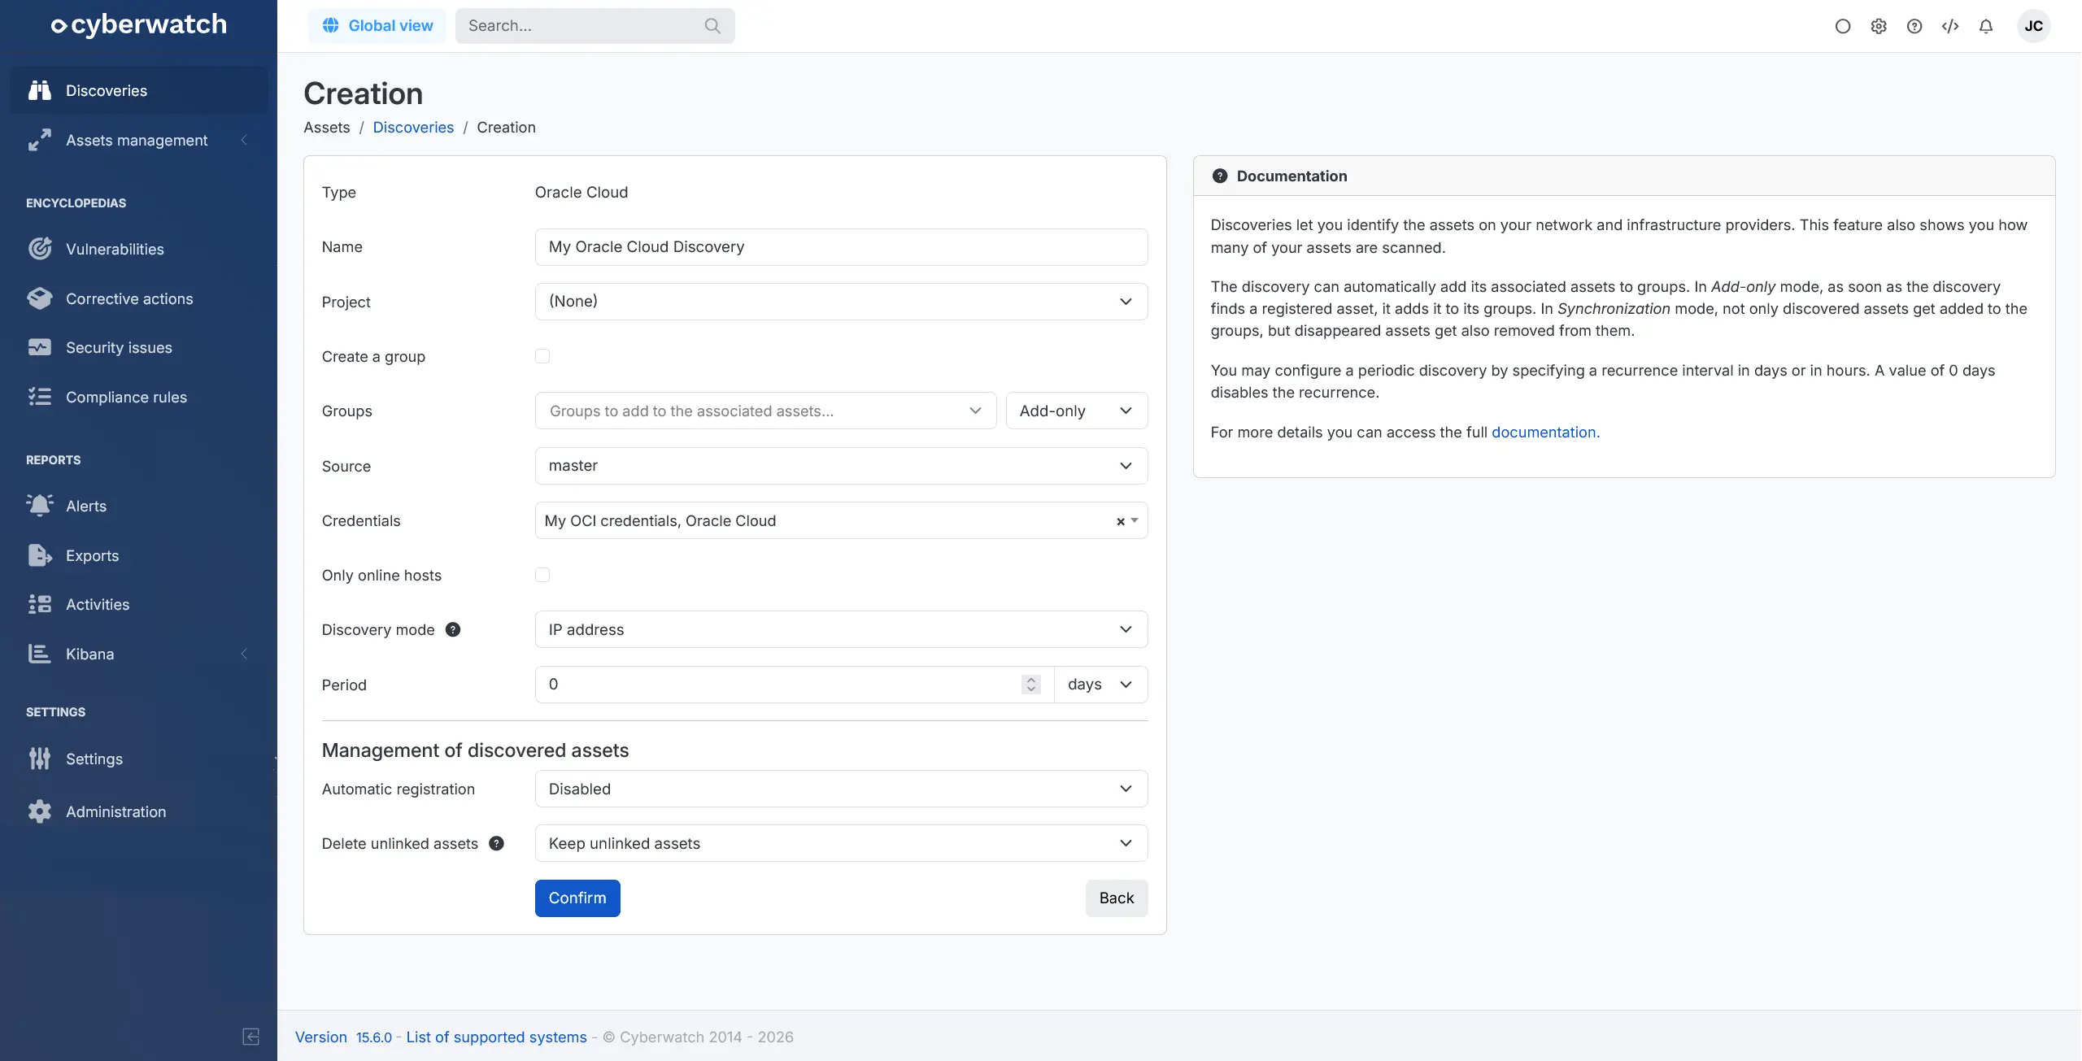
Task: Expand the Assets management sidebar menu
Action: click(x=137, y=140)
